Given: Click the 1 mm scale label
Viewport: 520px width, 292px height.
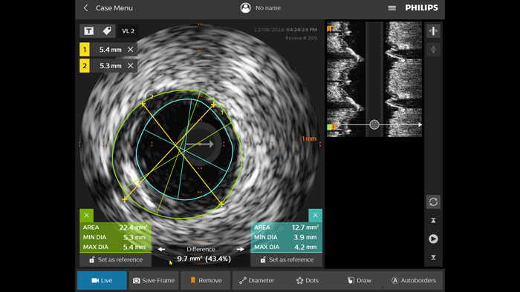Looking at the screenshot, I should tap(309, 139).
